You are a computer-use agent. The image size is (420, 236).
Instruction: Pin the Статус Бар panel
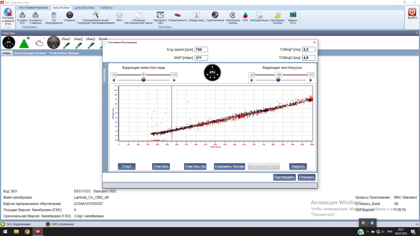pyautogui.click(x=417, y=33)
